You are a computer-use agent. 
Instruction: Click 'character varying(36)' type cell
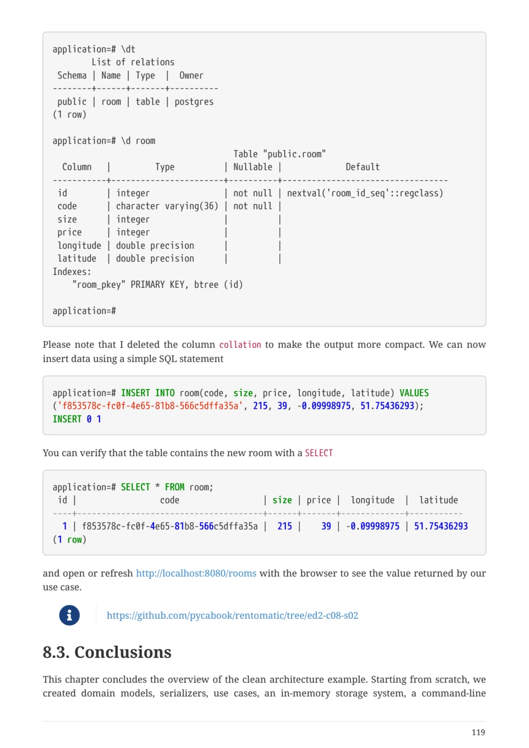coord(167,206)
